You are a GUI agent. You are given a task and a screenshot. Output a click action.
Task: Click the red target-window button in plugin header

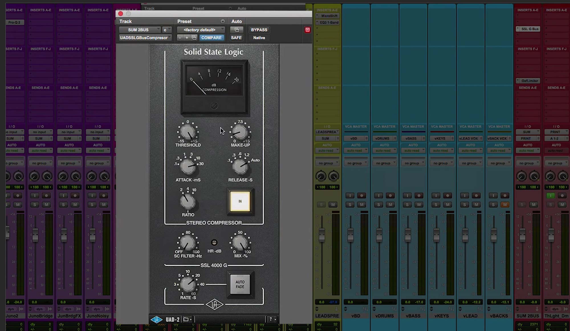[307, 30]
